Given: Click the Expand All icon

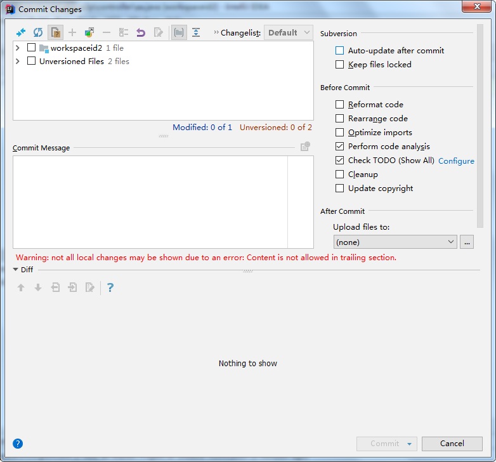Looking at the screenshot, I should point(196,32).
